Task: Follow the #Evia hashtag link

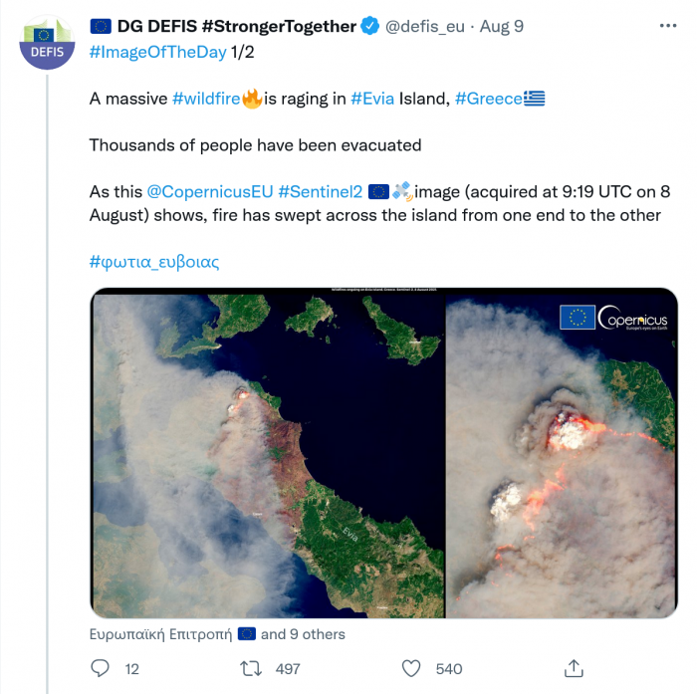Action: (372, 99)
